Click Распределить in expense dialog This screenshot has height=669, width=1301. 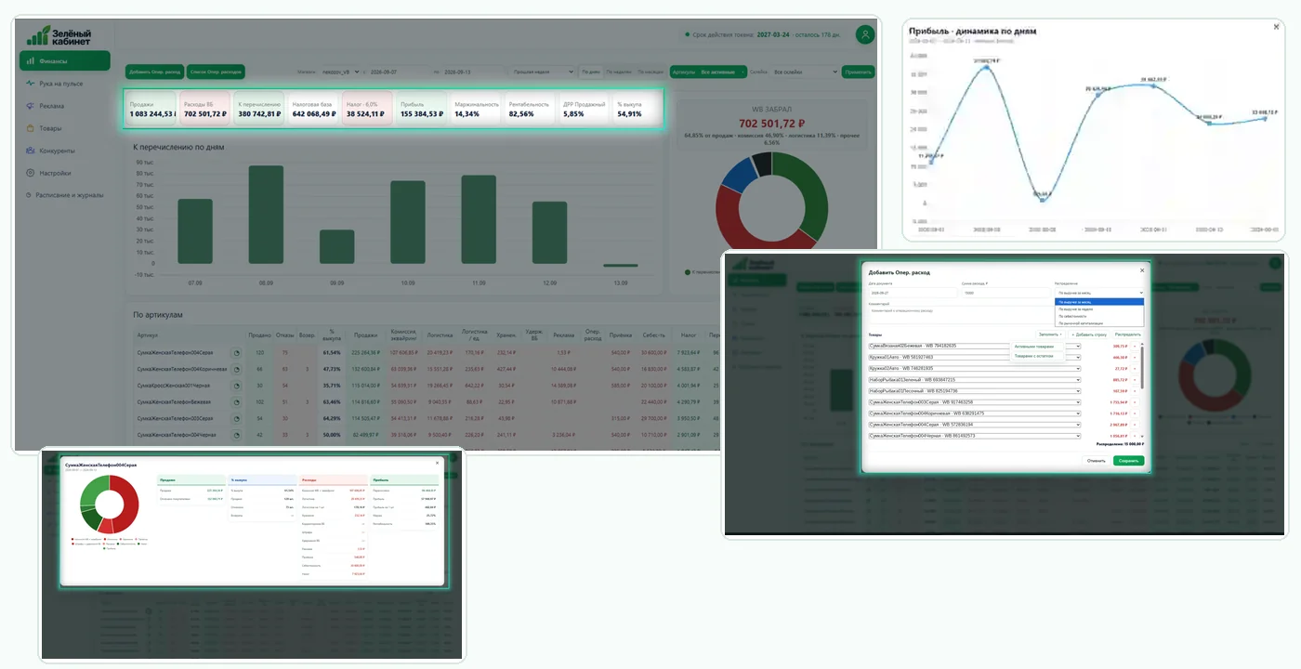[1127, 334]
